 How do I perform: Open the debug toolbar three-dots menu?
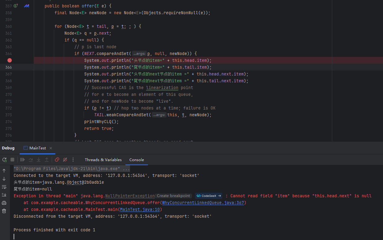pos(73,160)
